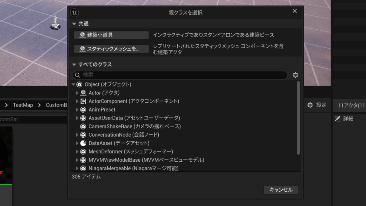Select ActorComponent (アクタコンポーネント) row

point(184,101)
